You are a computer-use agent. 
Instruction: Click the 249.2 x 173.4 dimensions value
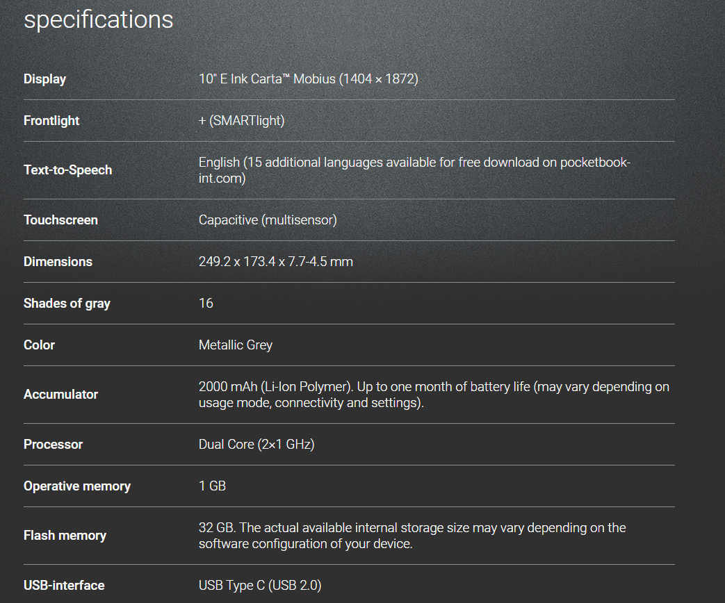coord(275,262)
